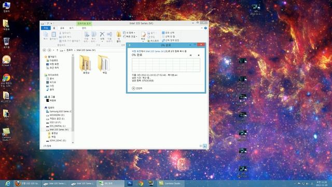
Task: Select Intel 335 Series (M:) in tree
Action: click(x=58, y=130)
